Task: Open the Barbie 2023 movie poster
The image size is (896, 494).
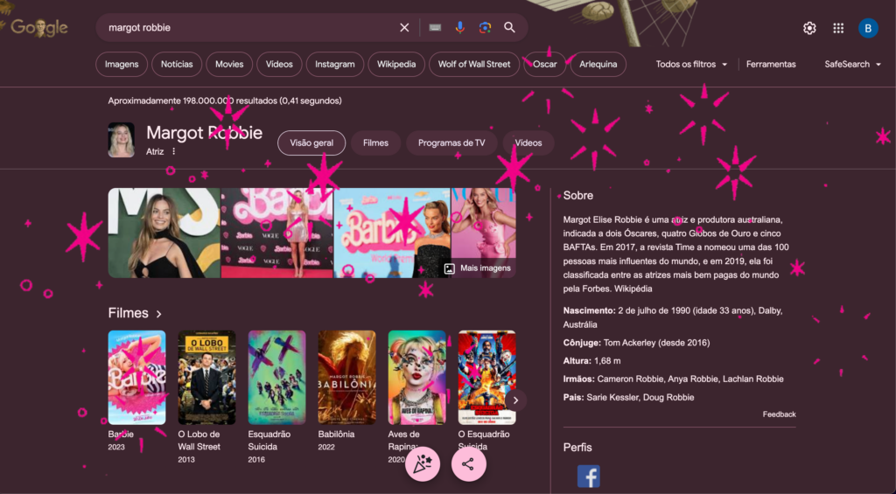Action: 136,378
